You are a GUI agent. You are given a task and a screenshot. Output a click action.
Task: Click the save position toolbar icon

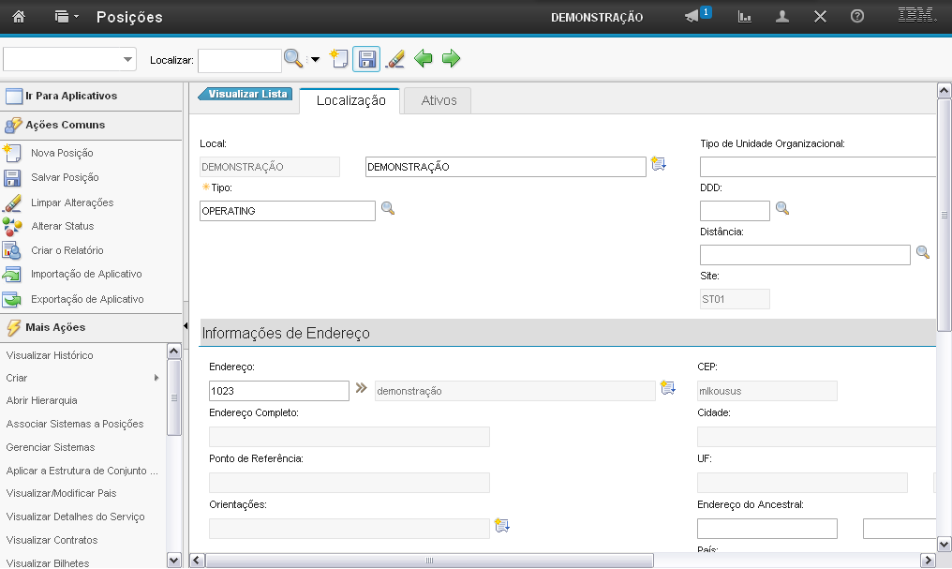(x=365, y=60)
